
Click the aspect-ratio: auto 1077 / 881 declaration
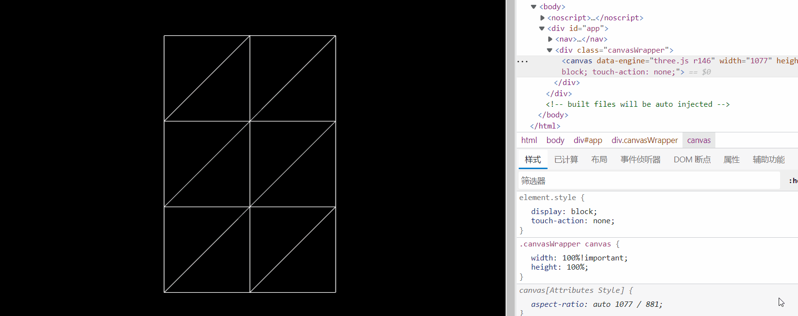pyautogui.click(x=596, y=304)
